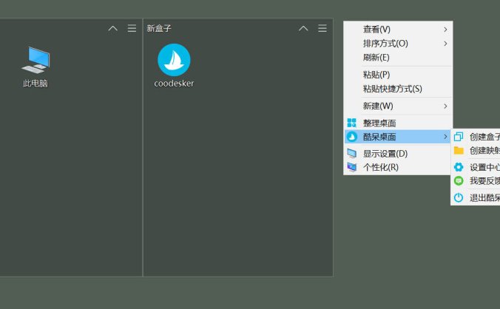Choose 创建盒子 in the submenu
The height and width of the screenshot is (309, 500).
476,137
